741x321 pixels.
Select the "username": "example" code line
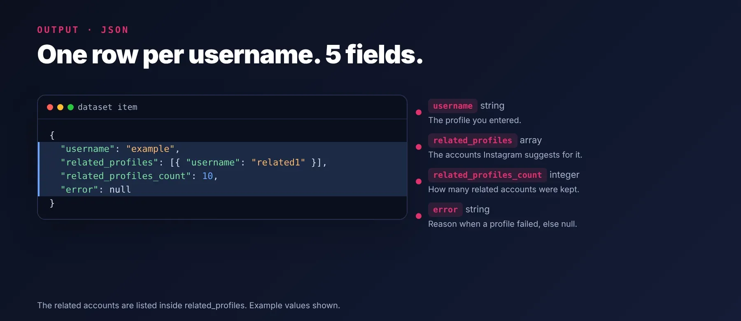click(x=223, y=149)
